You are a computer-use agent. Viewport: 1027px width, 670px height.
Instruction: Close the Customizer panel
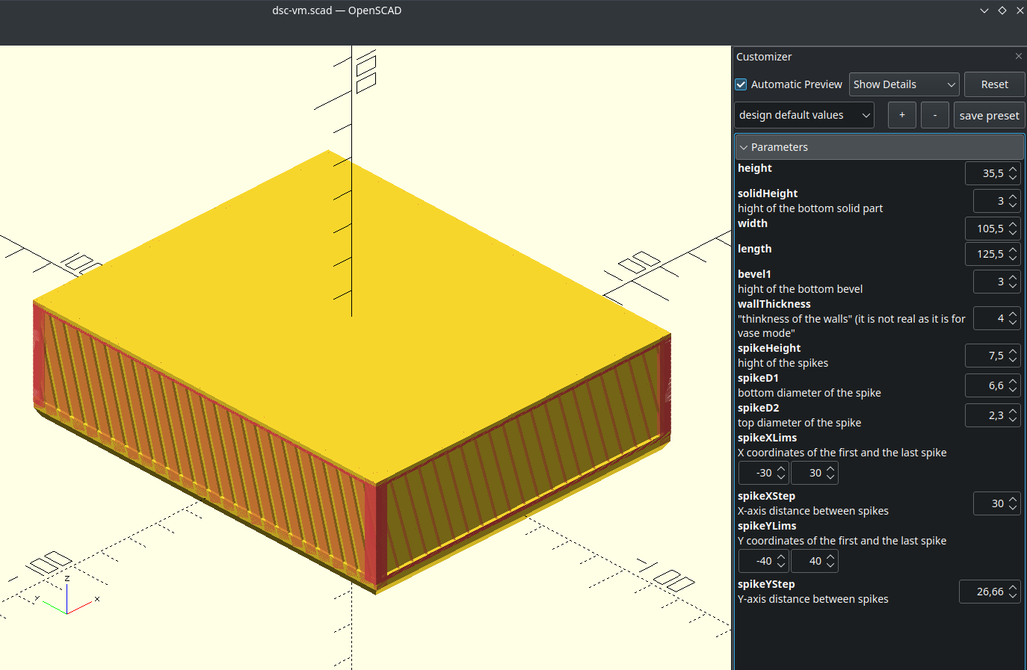click(x=1018, y=56)
